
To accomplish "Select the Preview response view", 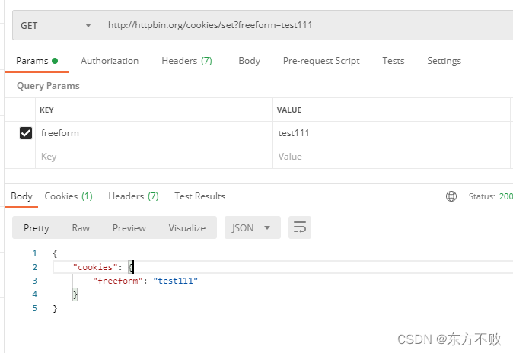I will [x=129, y=227].
